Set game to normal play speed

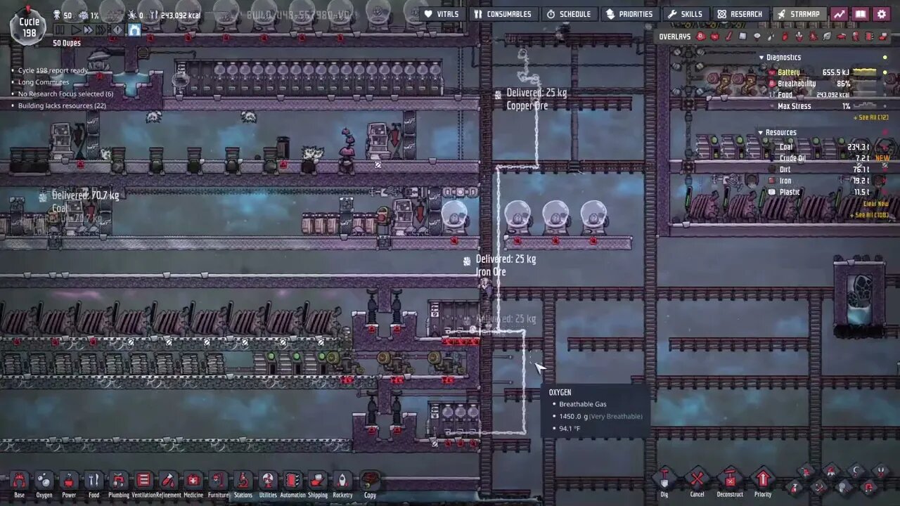75,30
